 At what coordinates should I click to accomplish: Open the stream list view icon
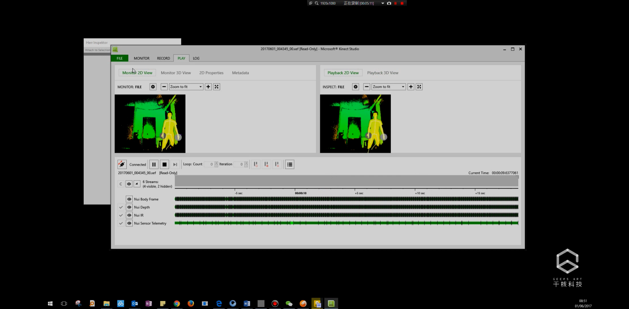pos(290,164)
